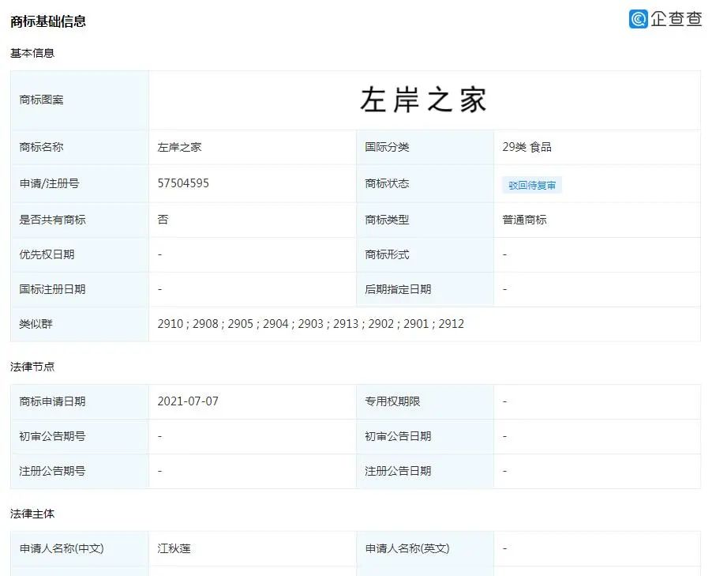Click the 是否共有商标 value 否
Viewport: 712px width, 576px height.
point(159,220)
